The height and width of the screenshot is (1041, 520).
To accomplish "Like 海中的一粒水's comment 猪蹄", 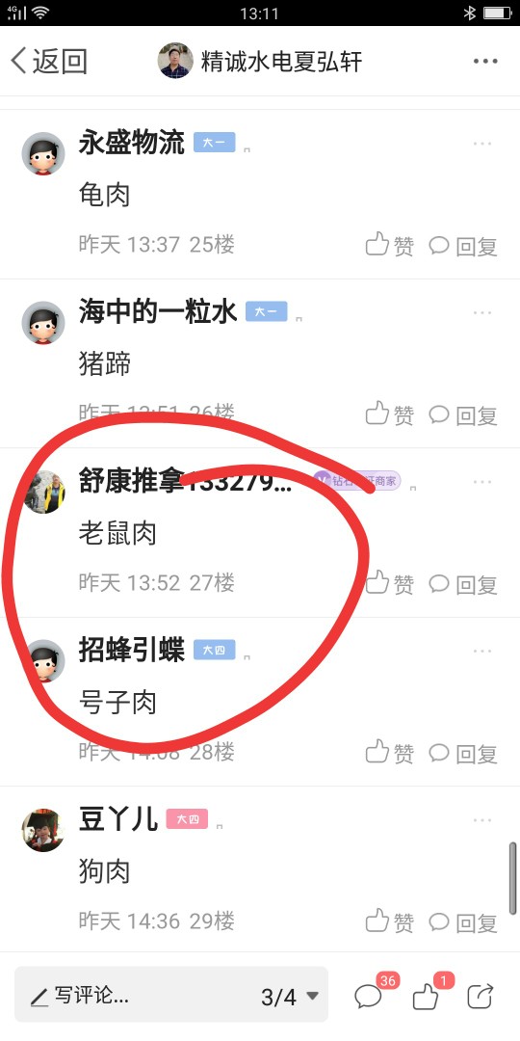I will pyautogui.click(x=390, y=414).
